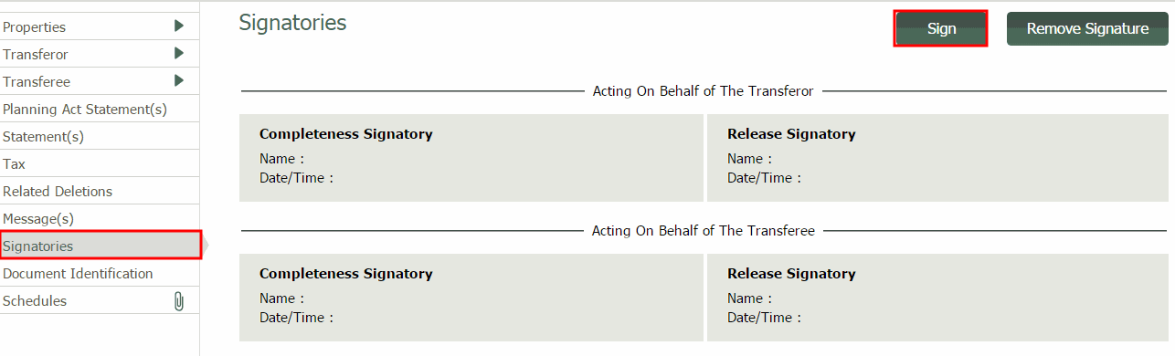This screenshot has height=356, width=1175.
Task: Open the Statement(s) menu item
Action: [100, 136]
